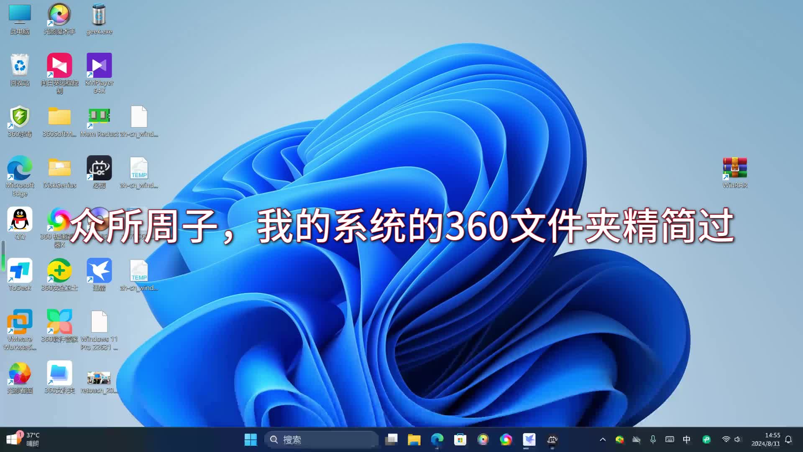The width and height of the screenshot is (803, 452).
Task: Select the 360杀毒 desktop shortcut
Action: pyautogui.click(x=20, y=122)
